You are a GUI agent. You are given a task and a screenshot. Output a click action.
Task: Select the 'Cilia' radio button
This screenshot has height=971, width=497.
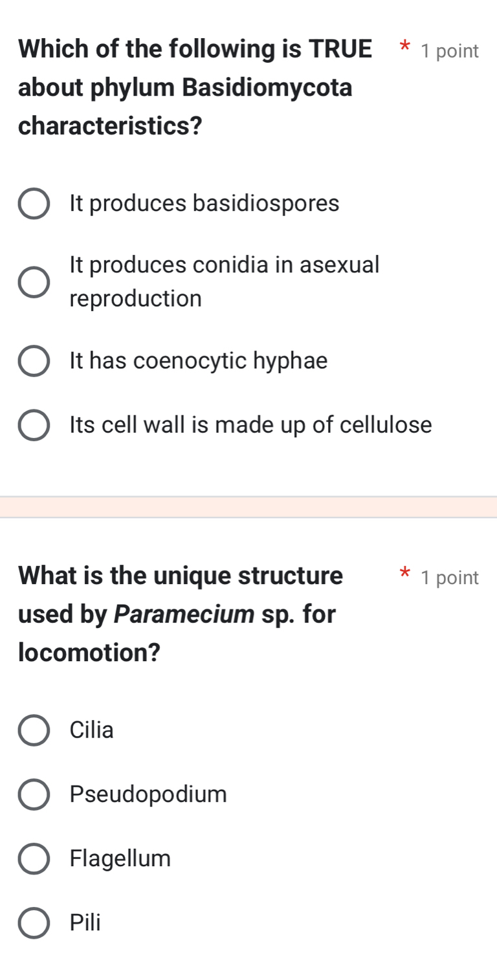(34, 730)
